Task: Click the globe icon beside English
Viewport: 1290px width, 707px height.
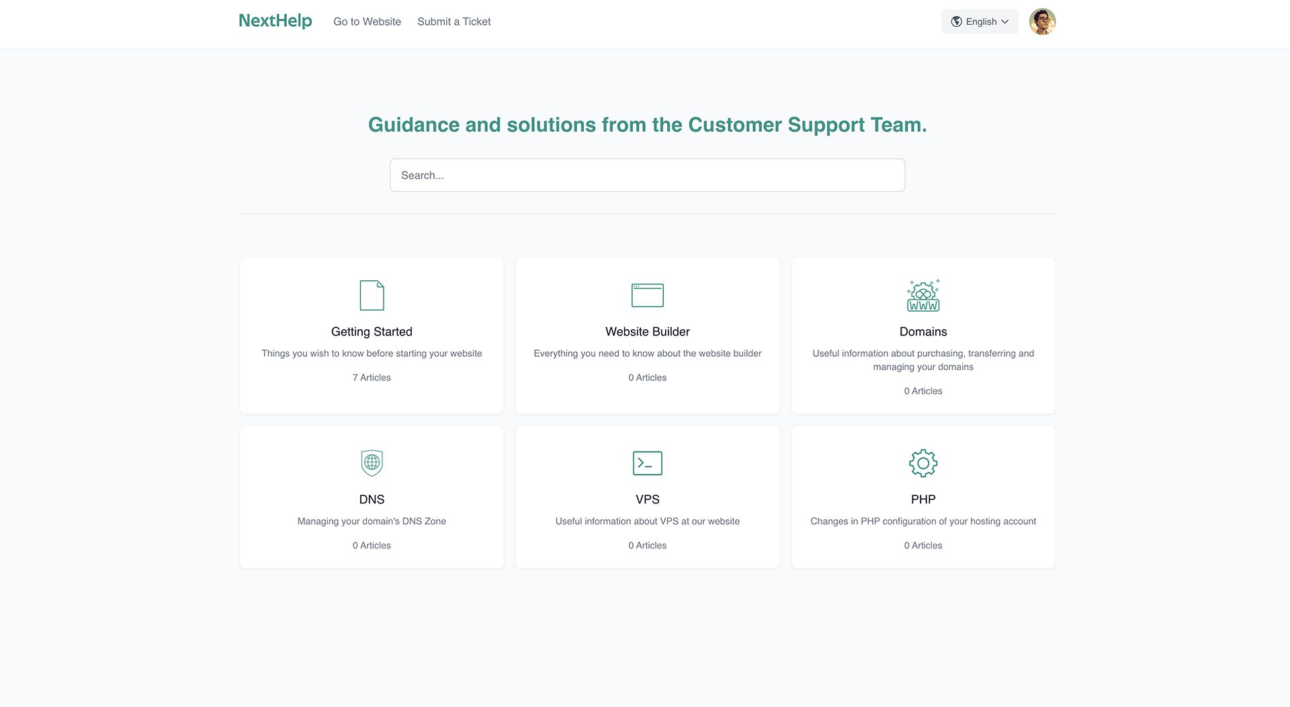Action: click(956, 22)
